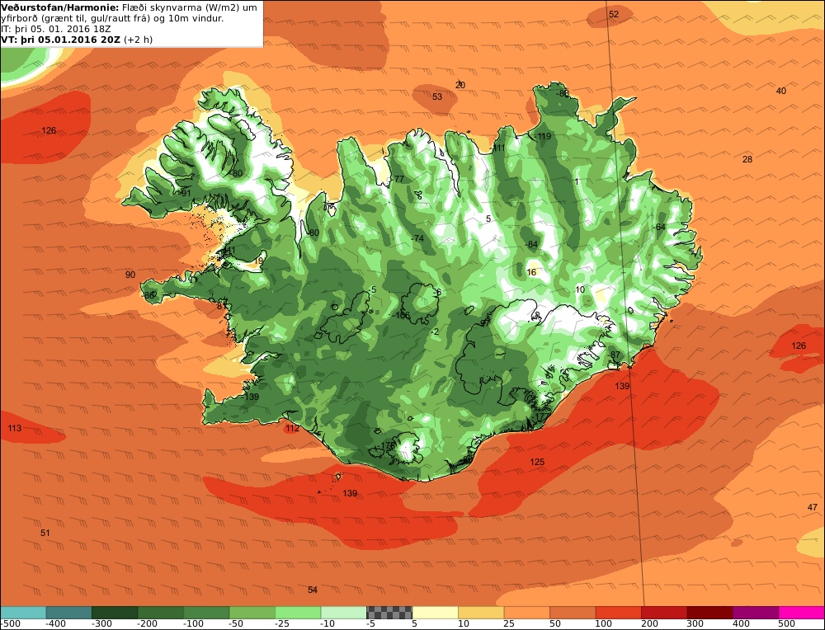Click the map value '-178' near the south coast
The width and height of the screenshot is (825, 630).
coord(386,445)
